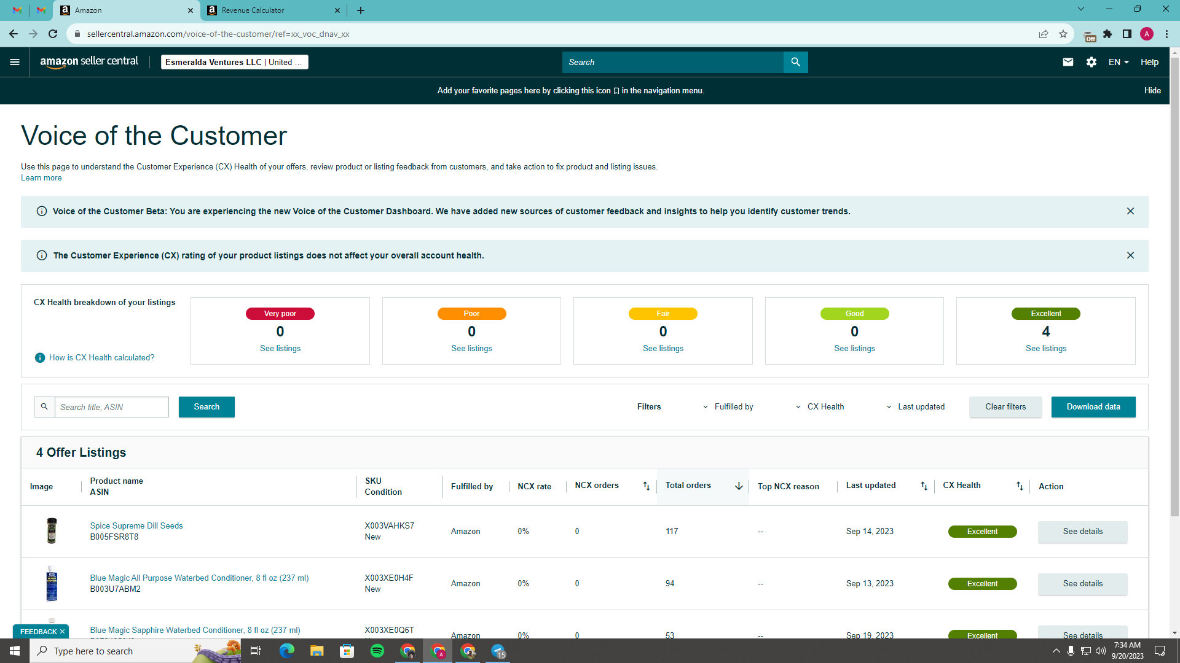Expand the CX Health filter dropdown
The width and height of the screenshot is (1180, 663).
click(x=820, y=407)
